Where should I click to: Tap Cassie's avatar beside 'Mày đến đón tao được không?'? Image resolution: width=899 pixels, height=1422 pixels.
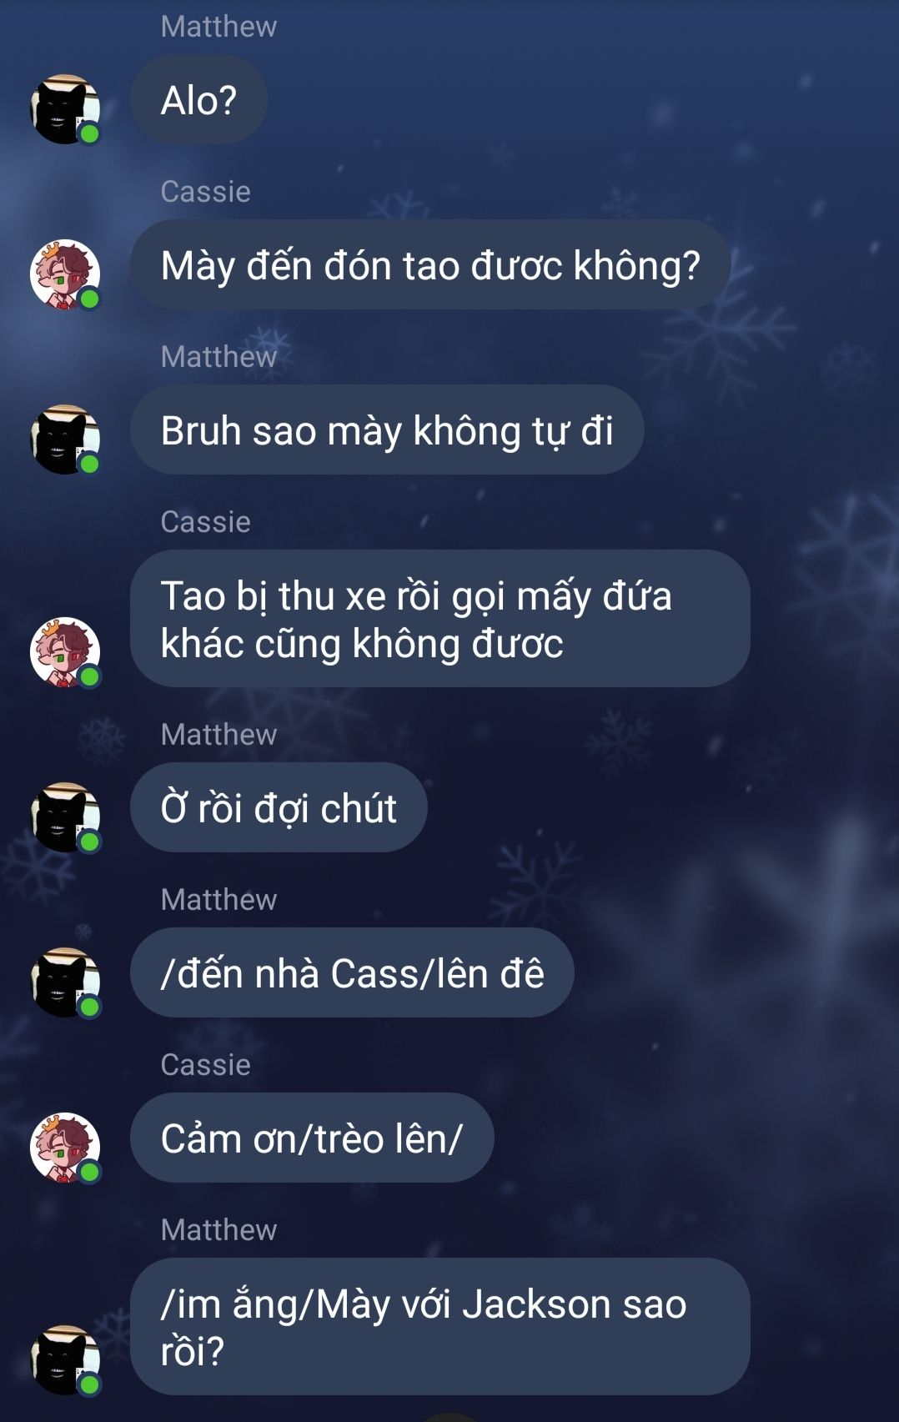pyautogui.click(x=65, y=274)
